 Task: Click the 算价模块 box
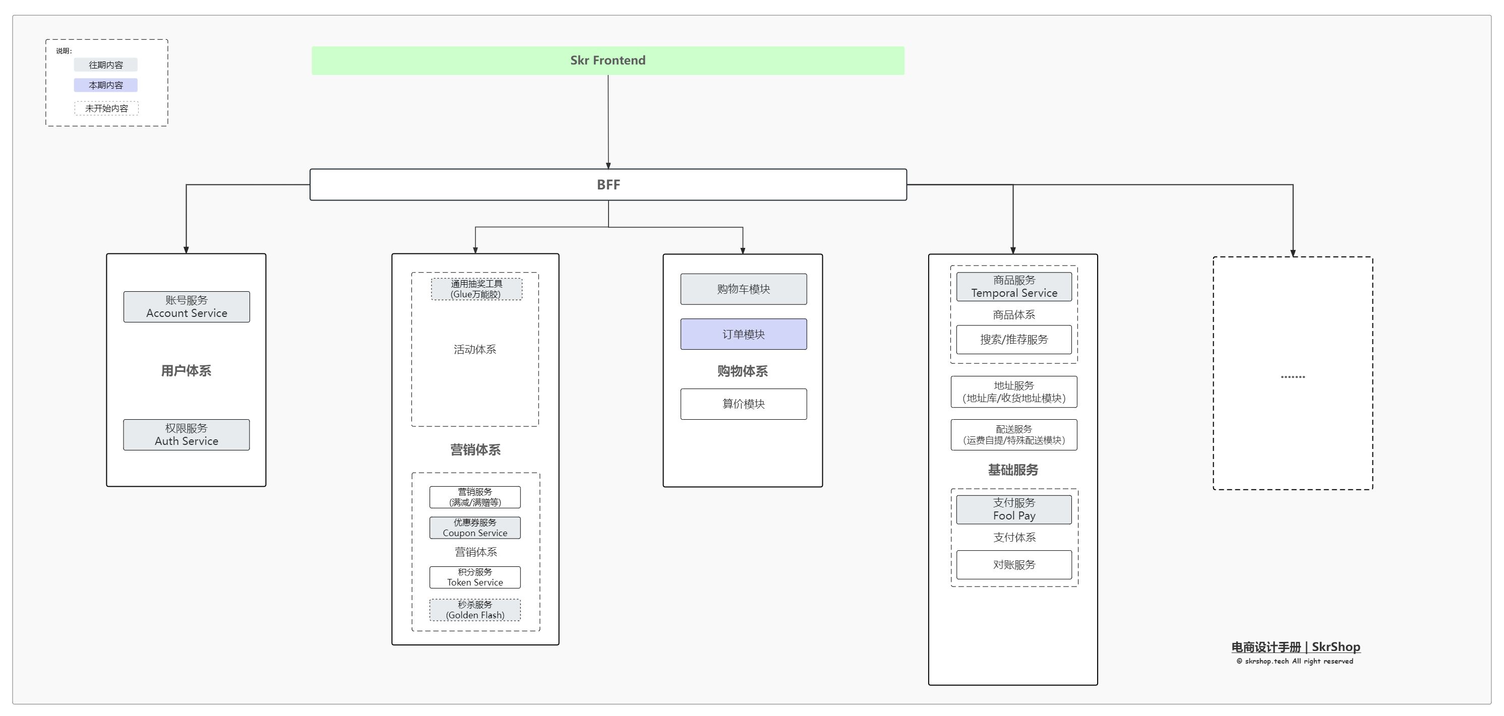point(743,404)
